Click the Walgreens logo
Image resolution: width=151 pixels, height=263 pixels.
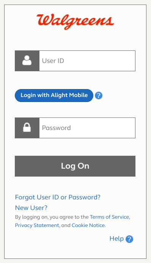coord(75,22)
